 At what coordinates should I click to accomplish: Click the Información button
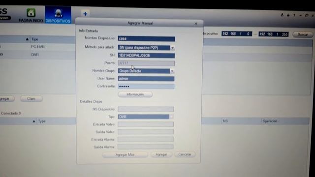tap(135, 94)
